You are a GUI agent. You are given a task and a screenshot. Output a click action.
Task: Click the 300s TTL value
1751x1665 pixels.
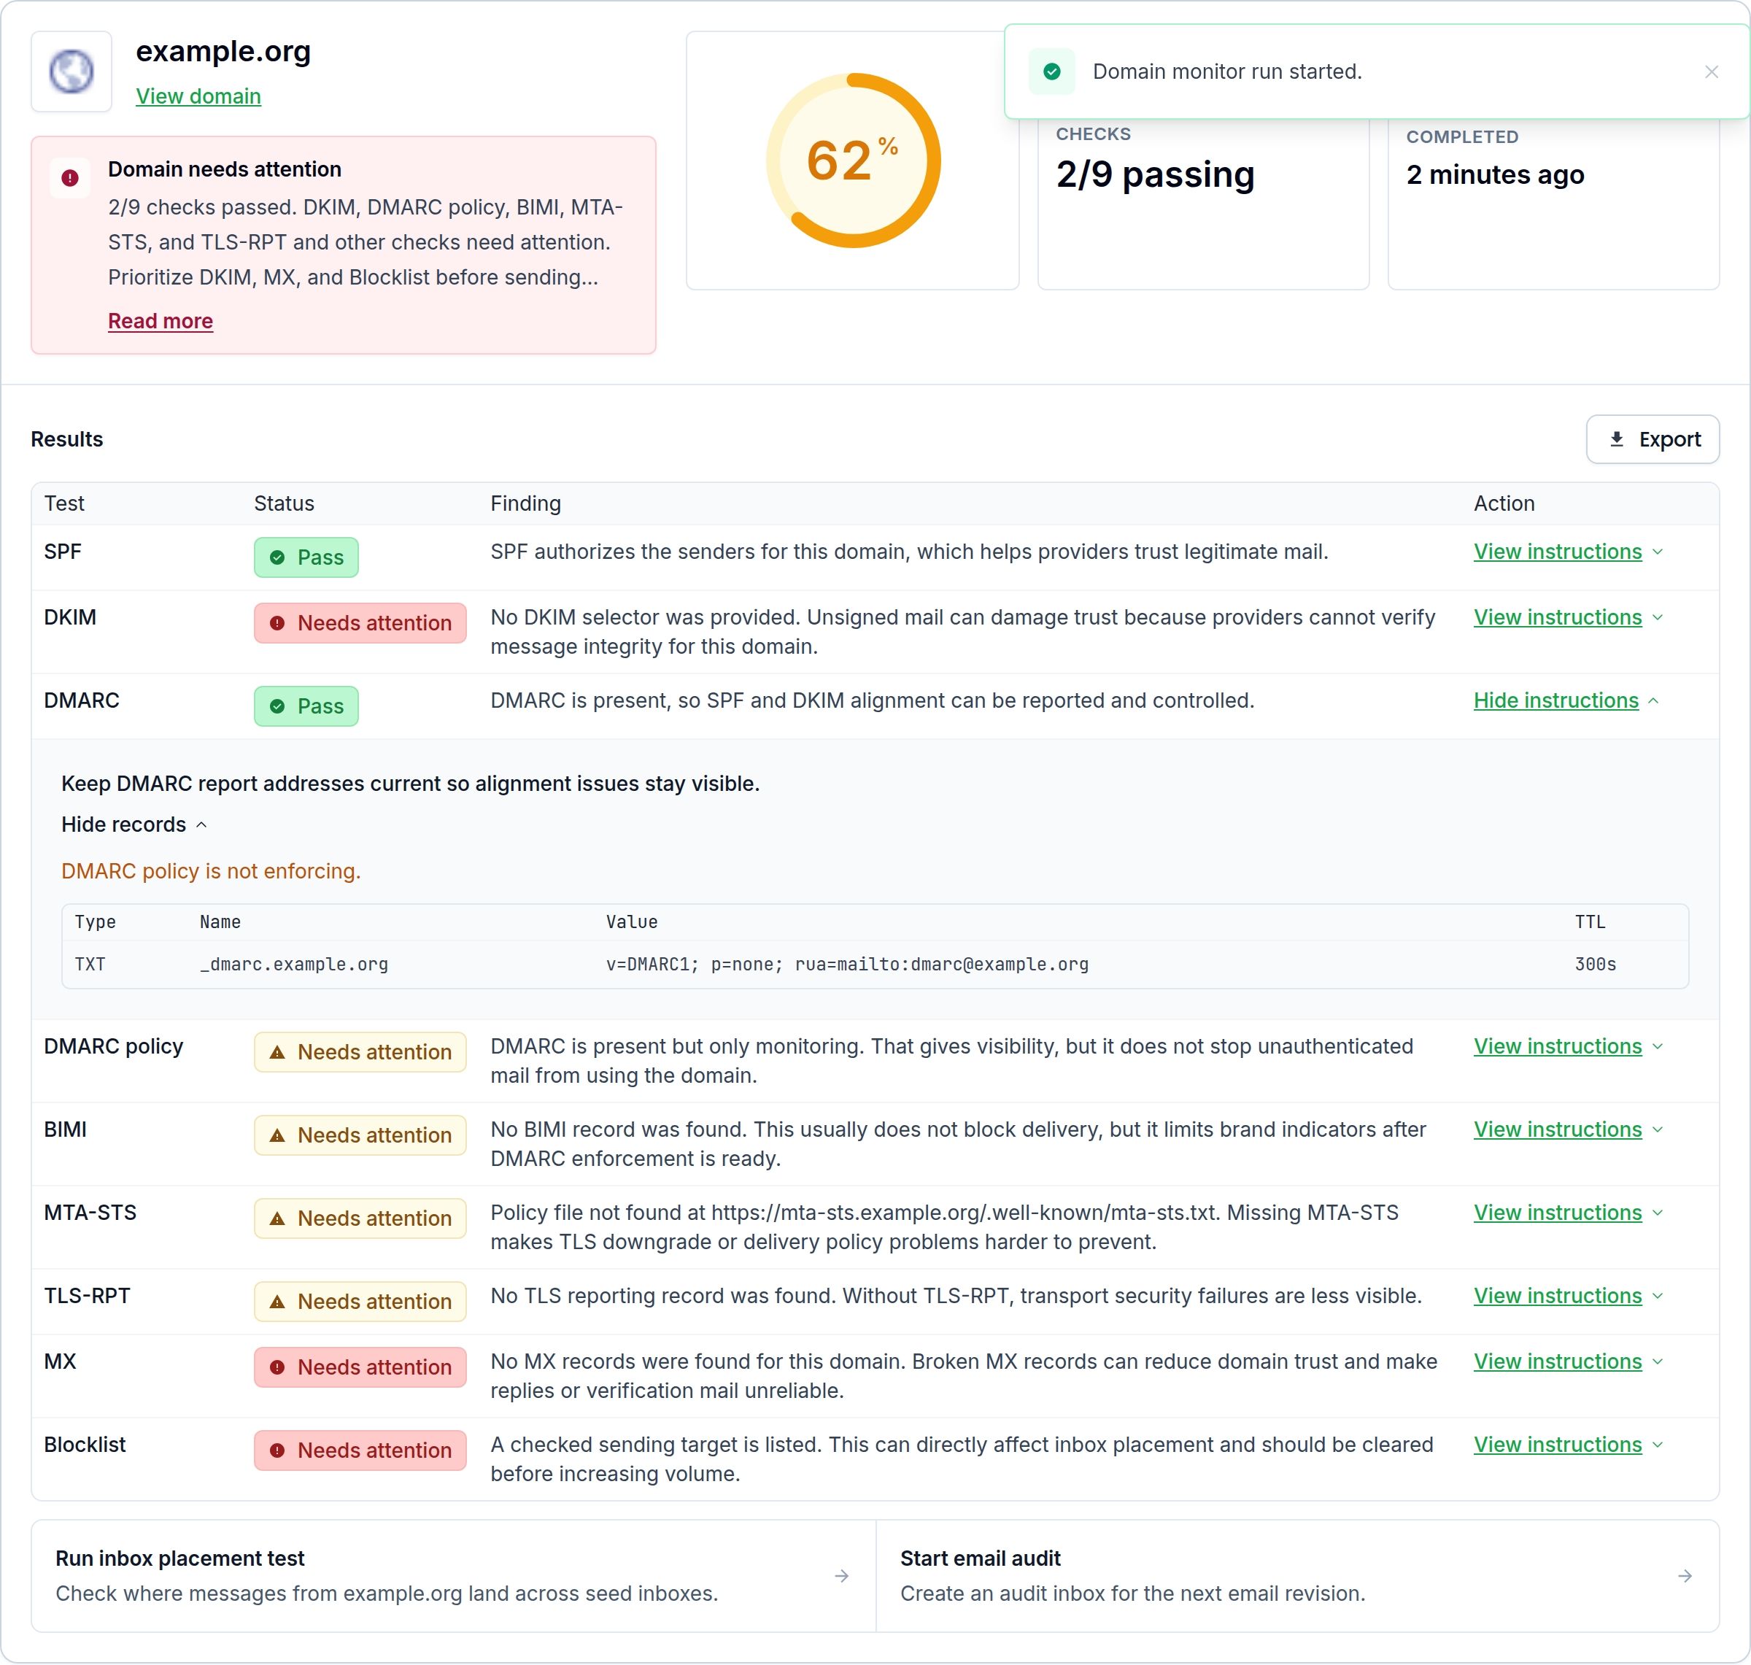(x=1595, y=965)
